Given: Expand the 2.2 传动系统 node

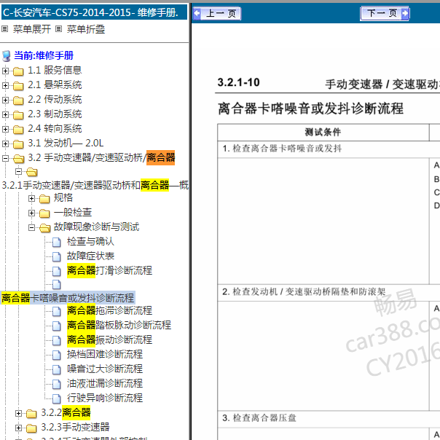Looking at the screenshot, I should 5,101.
